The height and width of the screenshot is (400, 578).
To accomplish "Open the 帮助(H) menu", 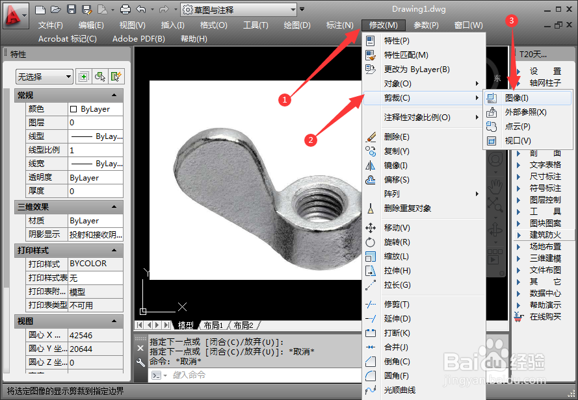I will click(194, 39).
